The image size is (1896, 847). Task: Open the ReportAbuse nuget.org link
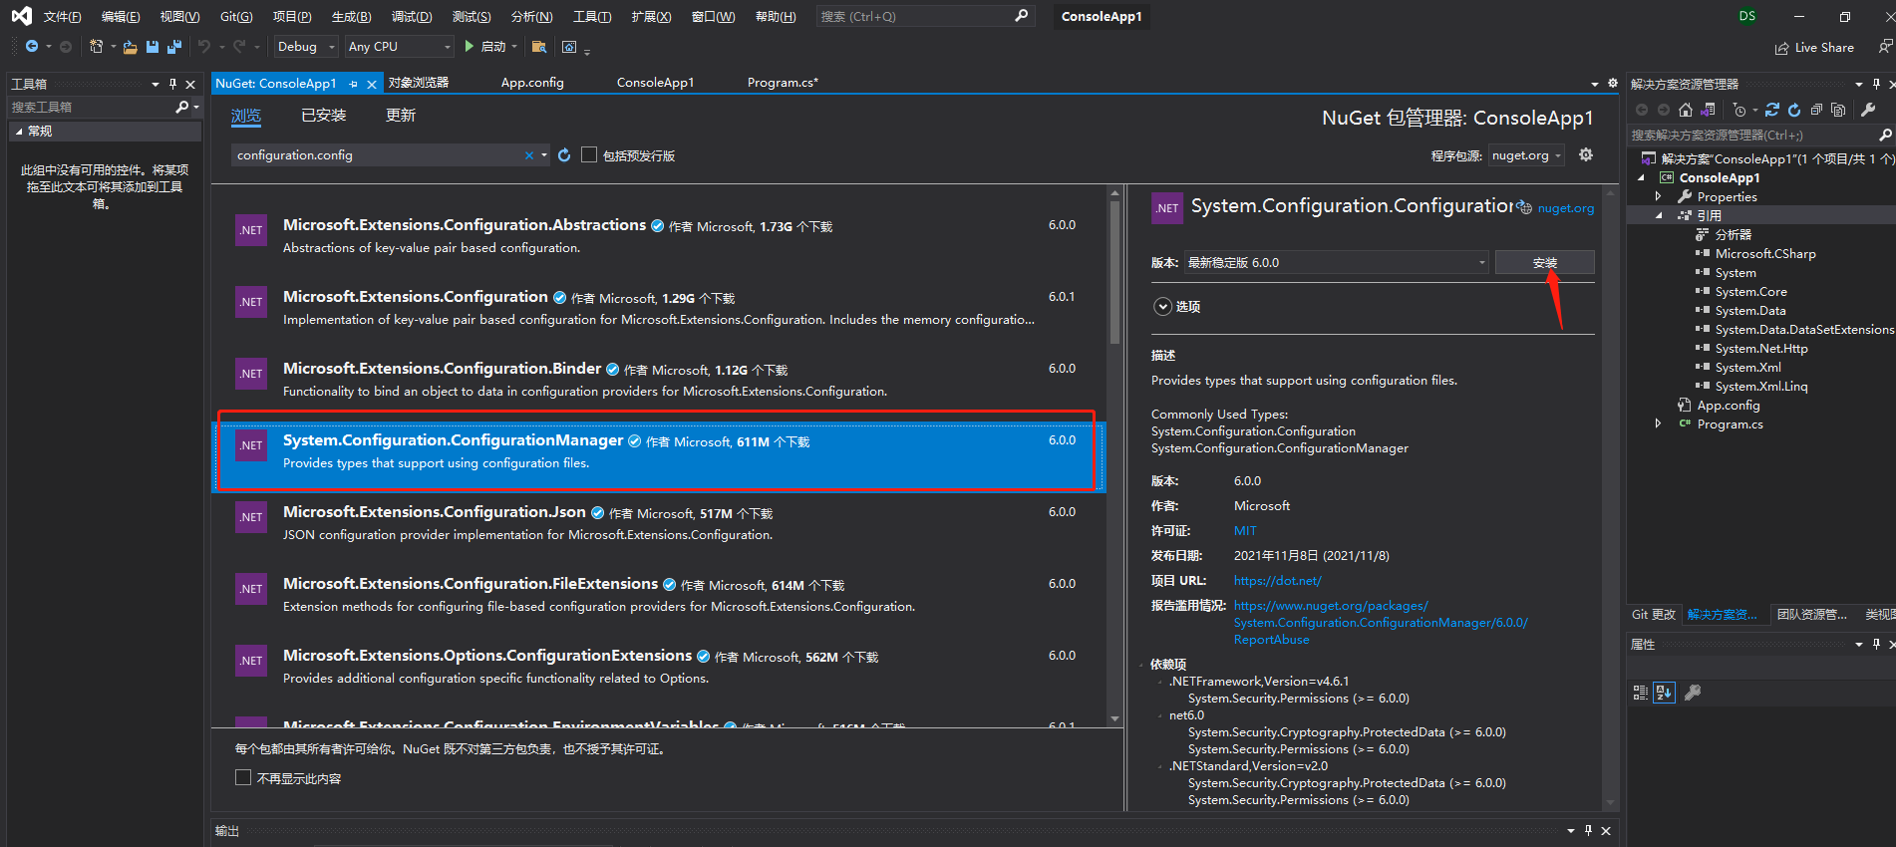tap(1380, 623)
